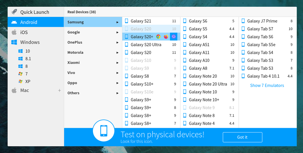Open Samsung Internet browser on Galaxy S20+
Viewport: 303px width, 153px height.
(173, 37)
